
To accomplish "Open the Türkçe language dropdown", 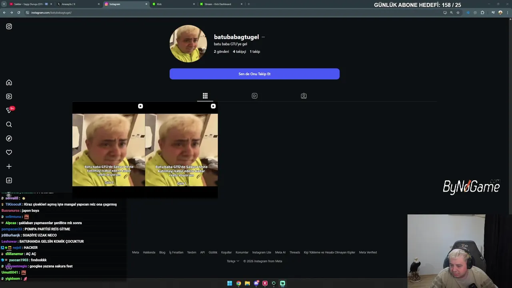I will [x=233, y=261].
